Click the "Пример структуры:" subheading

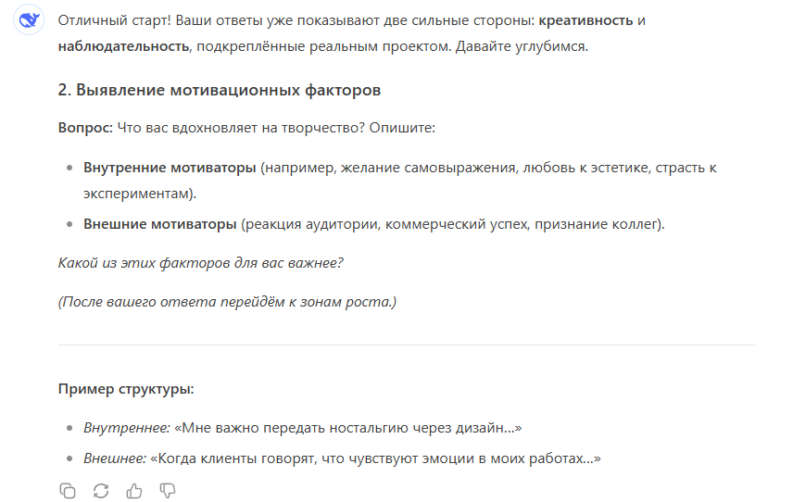coord(126,389)
